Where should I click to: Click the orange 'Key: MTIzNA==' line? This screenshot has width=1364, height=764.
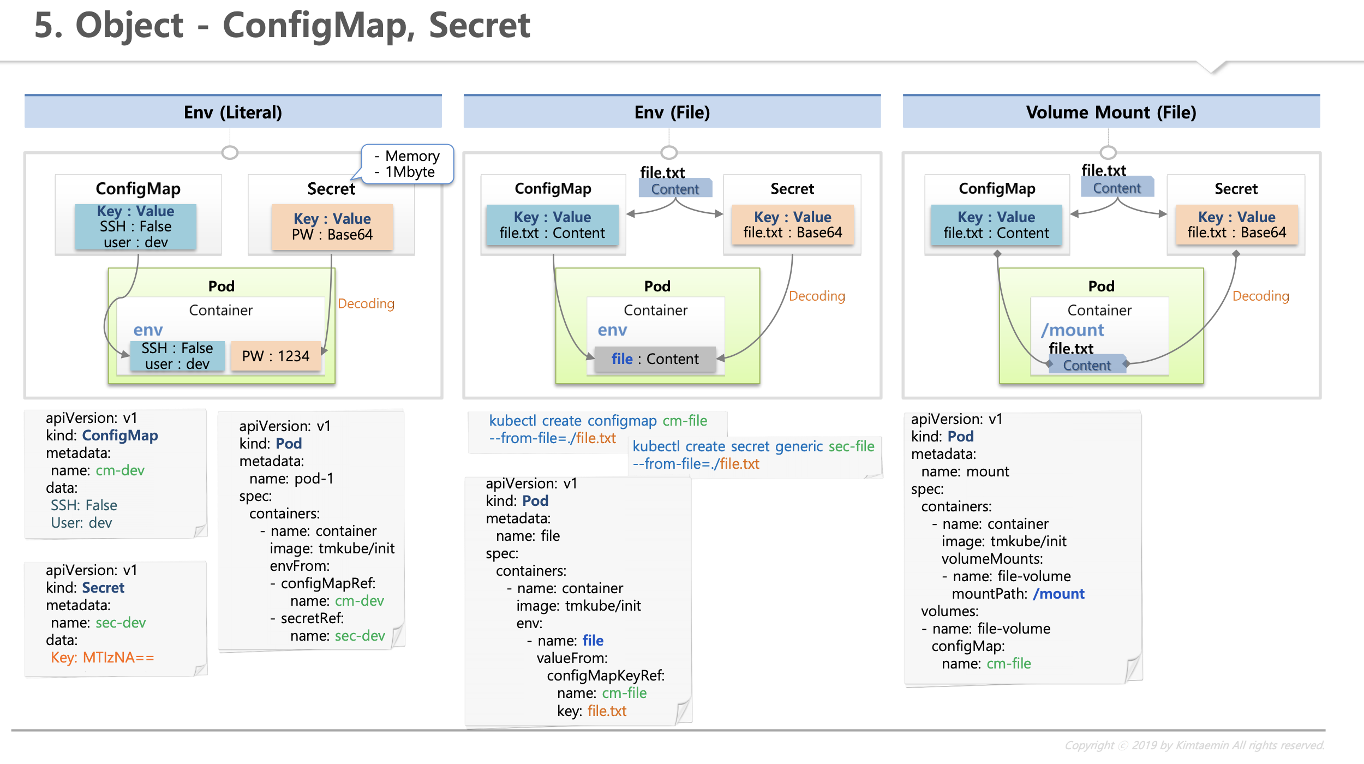click(x=103, y=658)
